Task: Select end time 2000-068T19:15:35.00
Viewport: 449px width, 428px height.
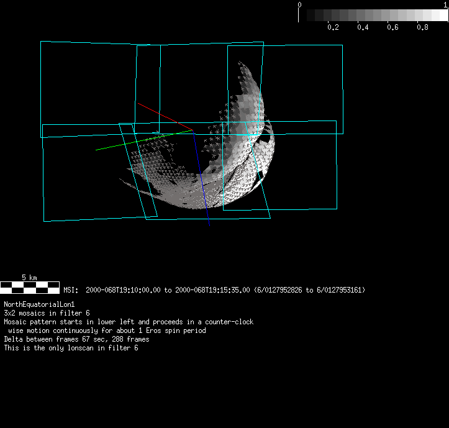Action: point(213,290)
